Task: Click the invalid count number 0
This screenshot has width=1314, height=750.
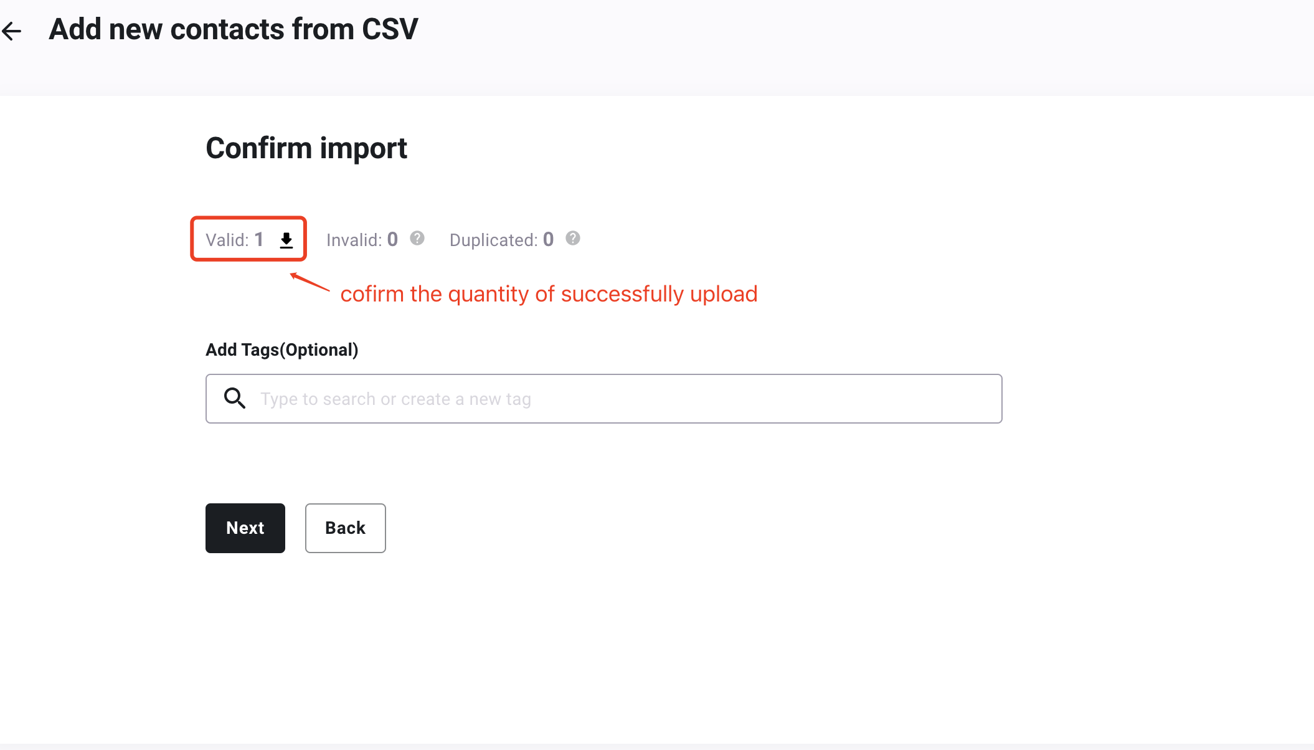Action: (x=392, y=239)
